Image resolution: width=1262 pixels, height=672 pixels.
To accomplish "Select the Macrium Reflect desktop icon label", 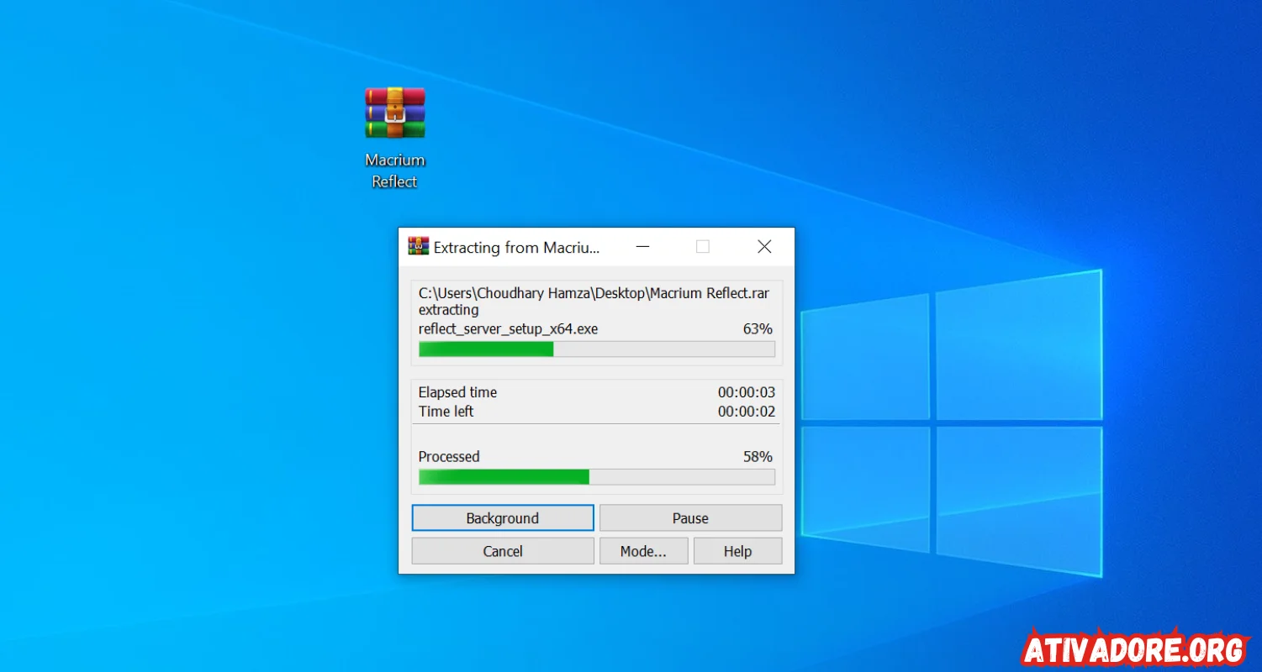I will [x=394, y=171].
